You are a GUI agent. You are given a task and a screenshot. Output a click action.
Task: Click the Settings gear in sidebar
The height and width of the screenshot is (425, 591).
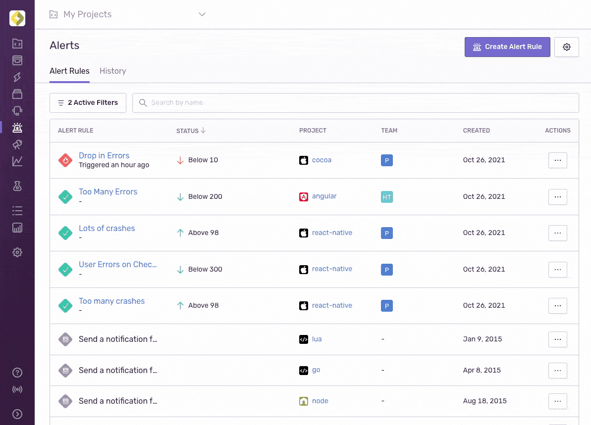click(17, 252)
